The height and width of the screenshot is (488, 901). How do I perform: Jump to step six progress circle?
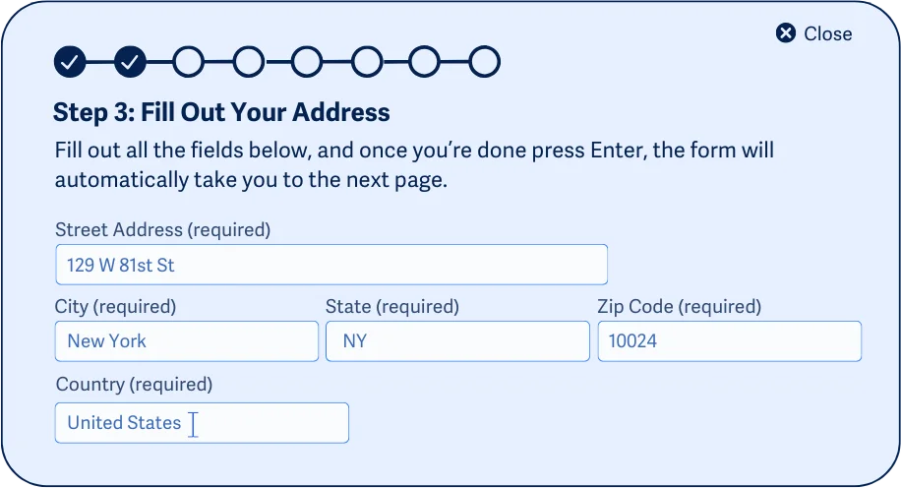(x=367, y=62)
